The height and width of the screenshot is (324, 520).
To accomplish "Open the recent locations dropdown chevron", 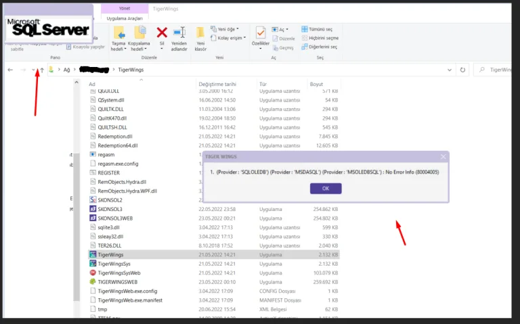I will click(x=33, y=70).
